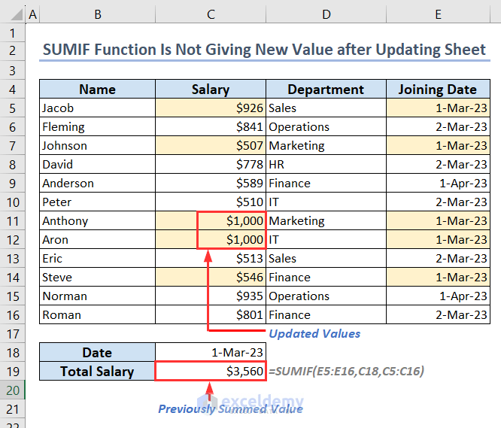Click Aron's updated salary cell
The height and width of the screenshot is (428, 501).
click(232, 240)
